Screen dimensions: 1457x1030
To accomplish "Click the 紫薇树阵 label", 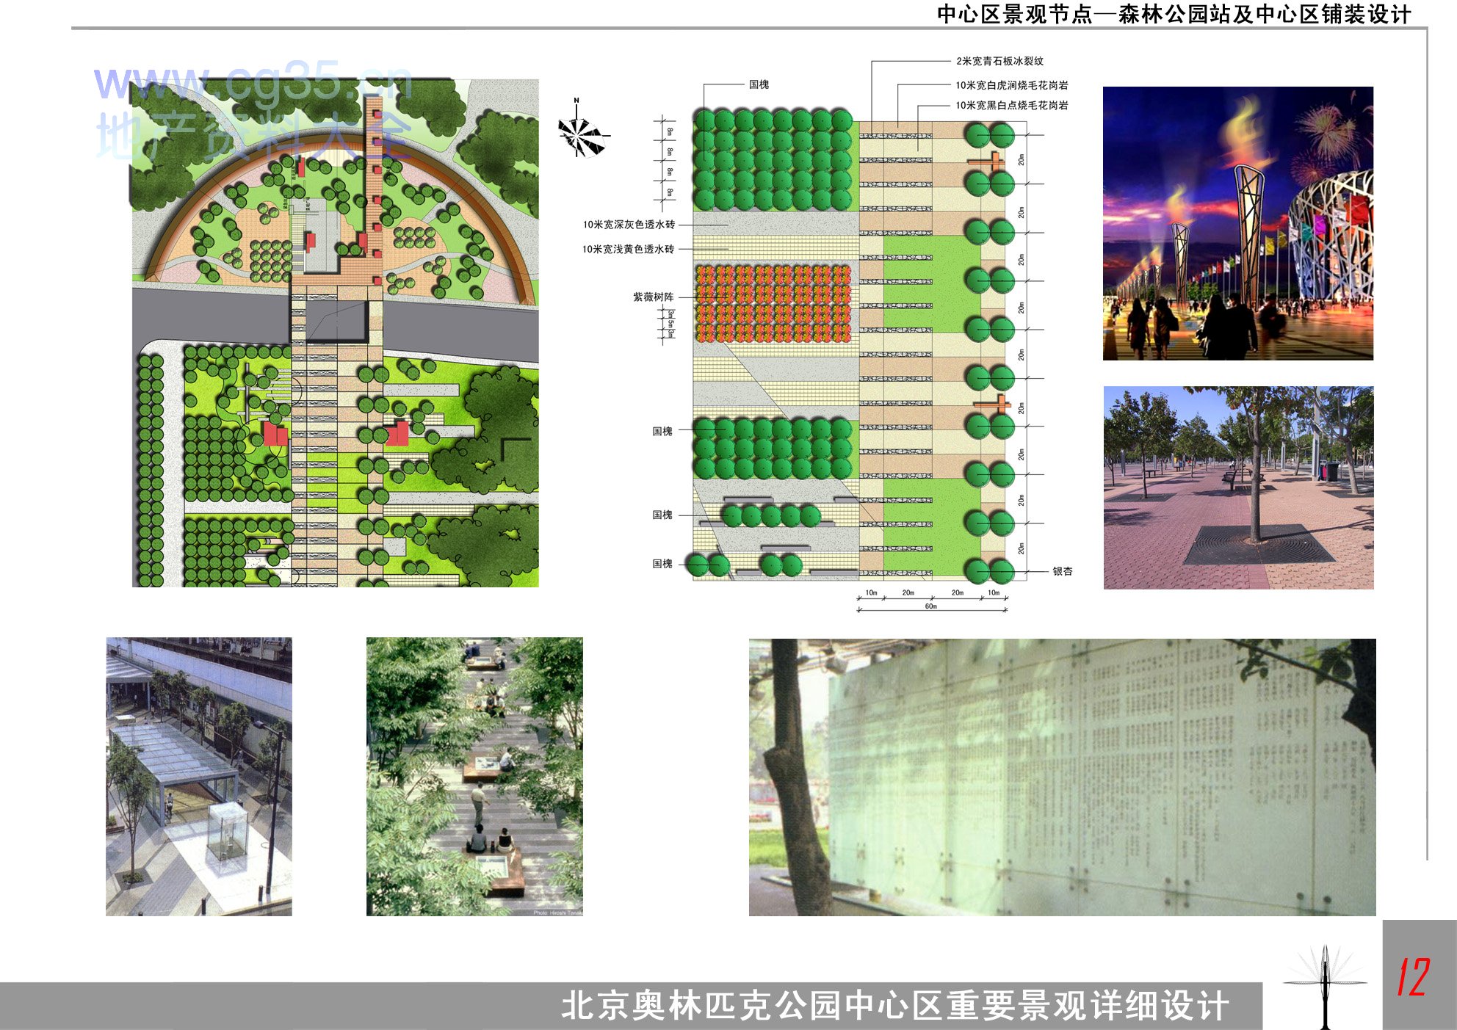I will (x=653, y=297).
